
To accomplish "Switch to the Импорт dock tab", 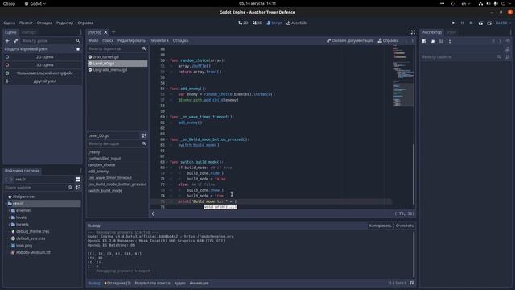I will coord(29,32).
